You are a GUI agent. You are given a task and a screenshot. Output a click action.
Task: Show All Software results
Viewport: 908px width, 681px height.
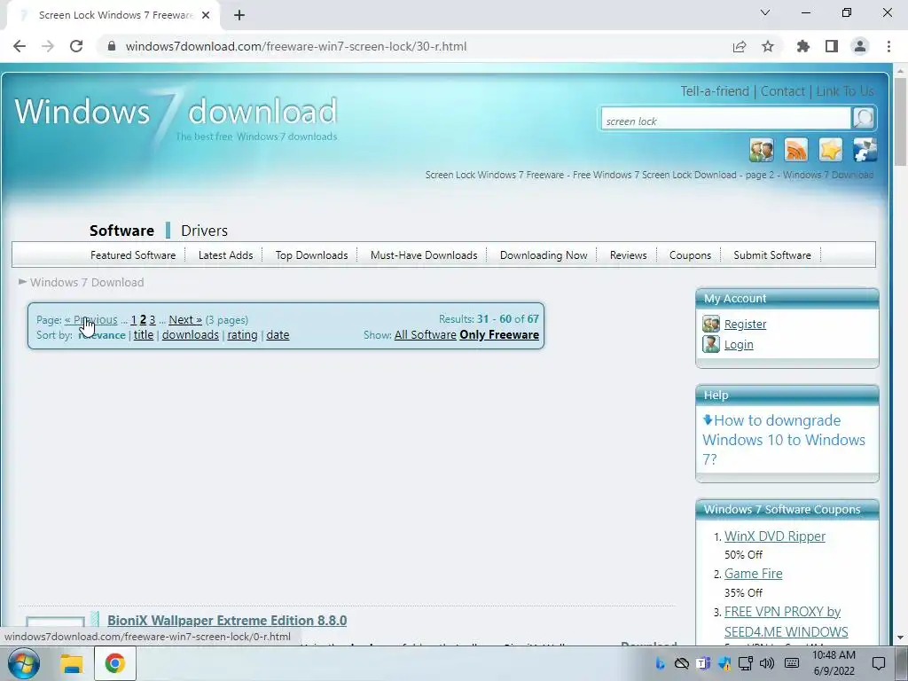(425, 334)
